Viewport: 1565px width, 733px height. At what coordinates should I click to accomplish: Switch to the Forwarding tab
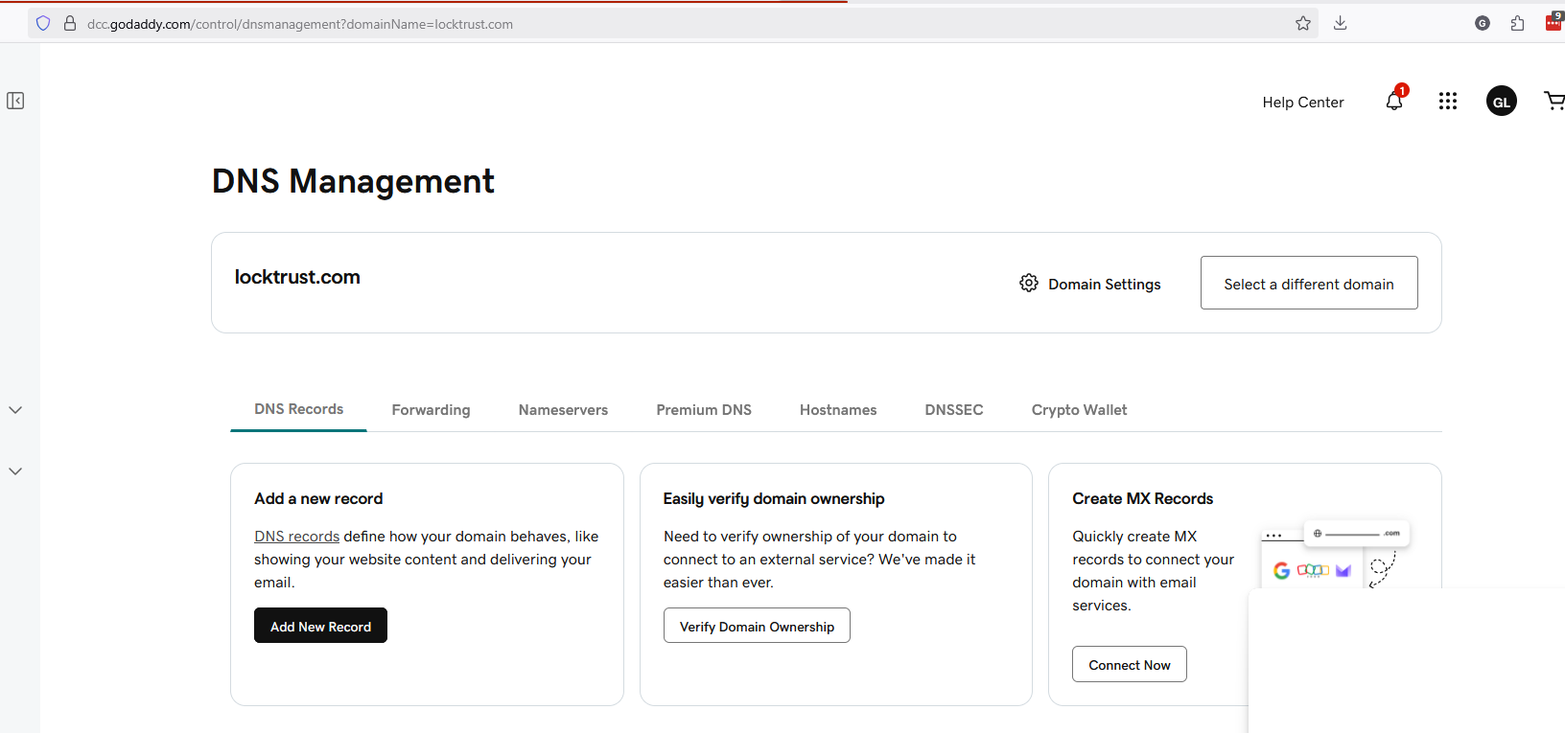(x=431, y=410)
